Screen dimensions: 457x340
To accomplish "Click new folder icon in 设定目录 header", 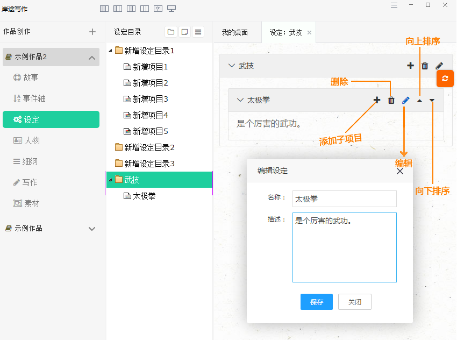I will 171,32.
